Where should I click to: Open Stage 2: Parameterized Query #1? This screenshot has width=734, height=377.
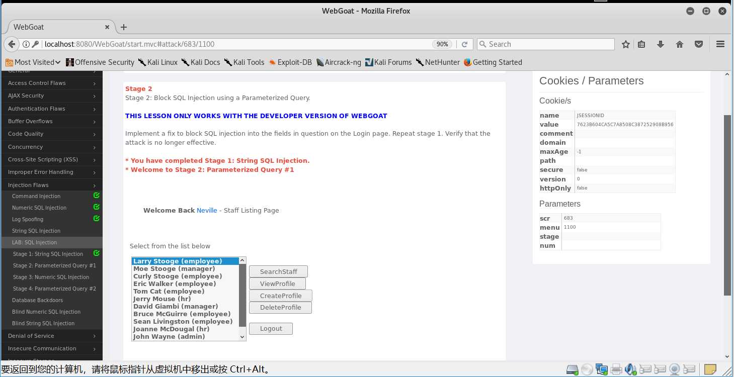[x=54, y=265]
